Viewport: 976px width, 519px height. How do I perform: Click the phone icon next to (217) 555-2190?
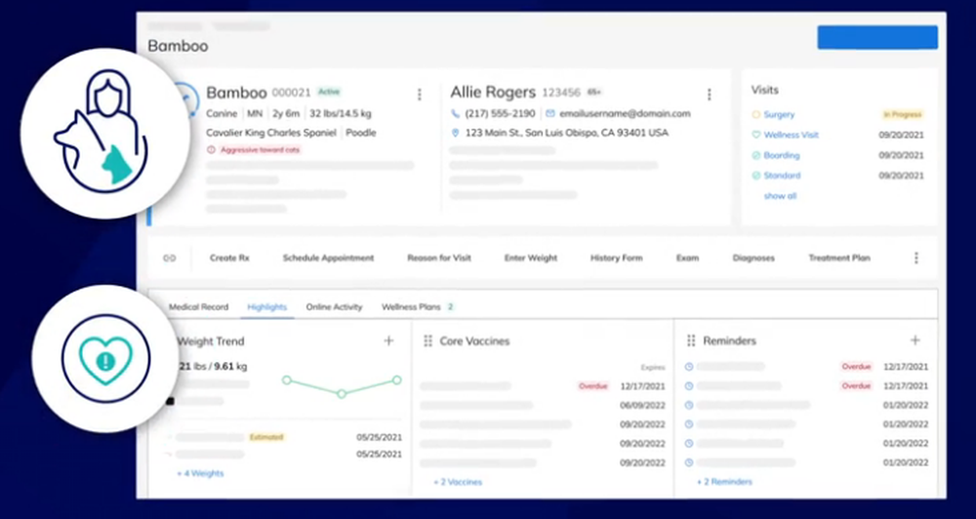click(x=455, y=114)
